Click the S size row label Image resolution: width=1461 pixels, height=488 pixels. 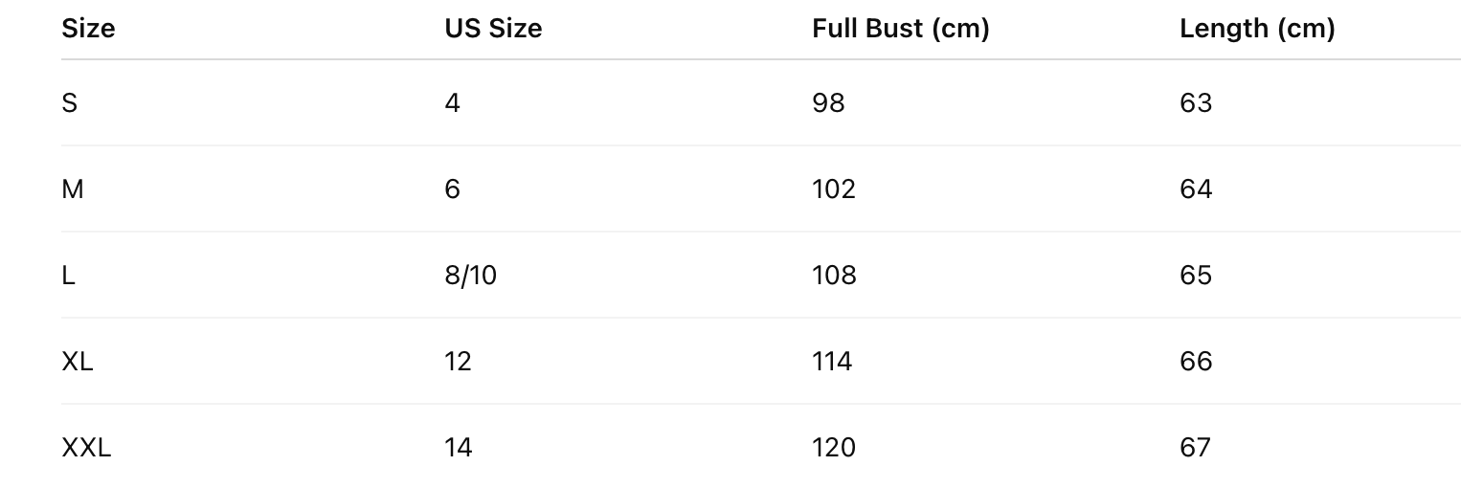coord(69,102)
